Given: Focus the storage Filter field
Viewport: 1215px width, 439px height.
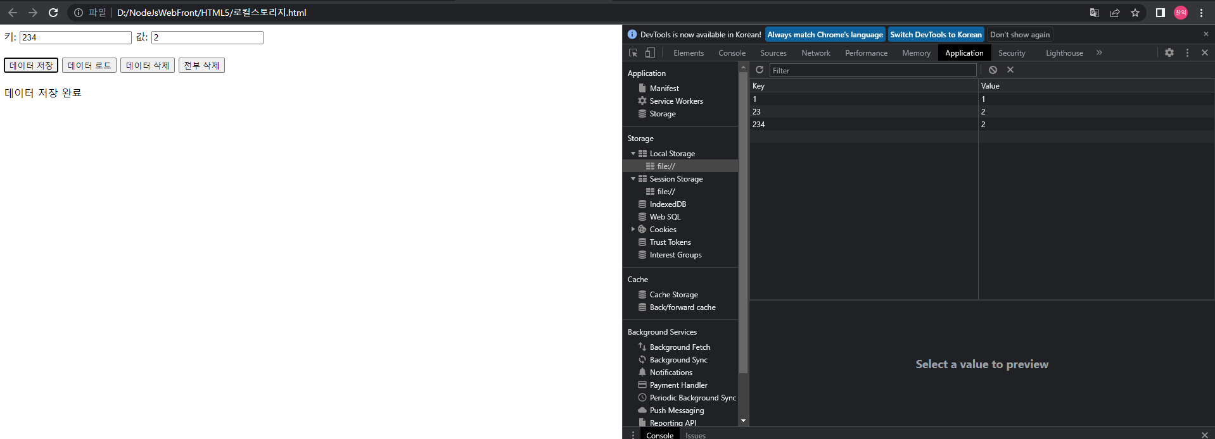Looking at the screenshot, I should (873, 70).
